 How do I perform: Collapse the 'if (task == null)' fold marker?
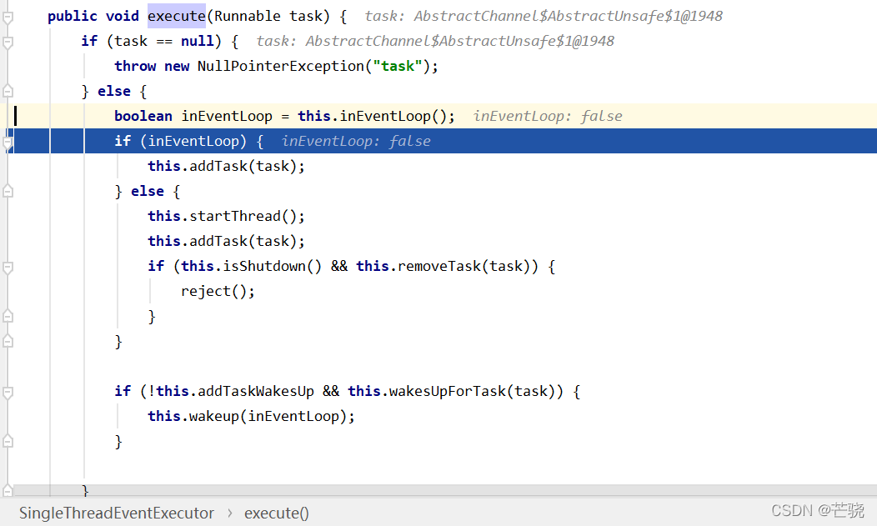point(8,42)
